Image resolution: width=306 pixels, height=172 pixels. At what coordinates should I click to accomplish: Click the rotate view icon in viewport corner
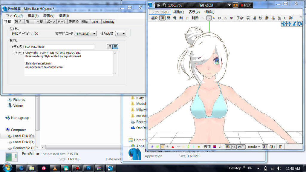tap(300, 24)
